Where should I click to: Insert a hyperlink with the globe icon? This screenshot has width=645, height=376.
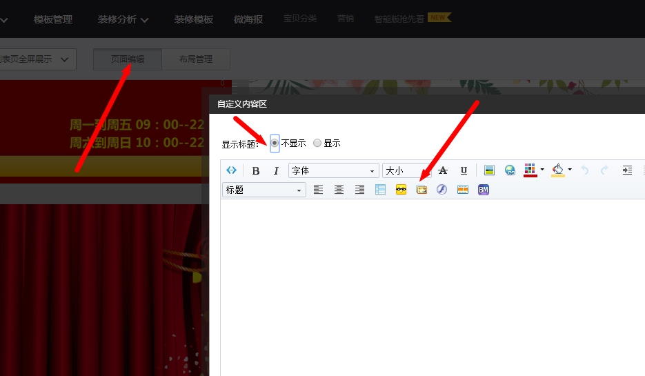click(510, 170)
